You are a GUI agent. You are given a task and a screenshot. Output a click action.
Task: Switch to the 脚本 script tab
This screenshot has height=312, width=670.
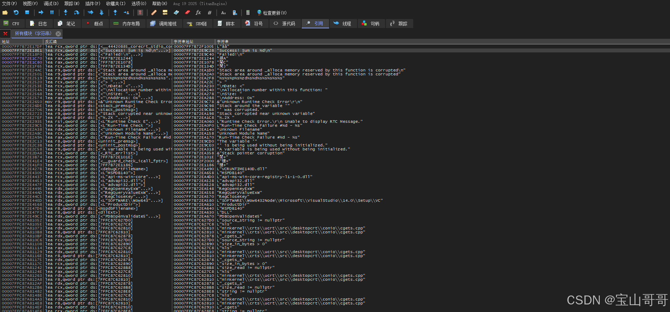point(227,24)
